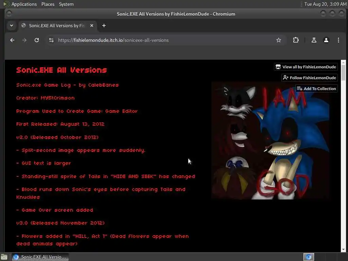Bookmark this page with the star icon
This screenshot has width=348, height=261.
pos(279,40)
